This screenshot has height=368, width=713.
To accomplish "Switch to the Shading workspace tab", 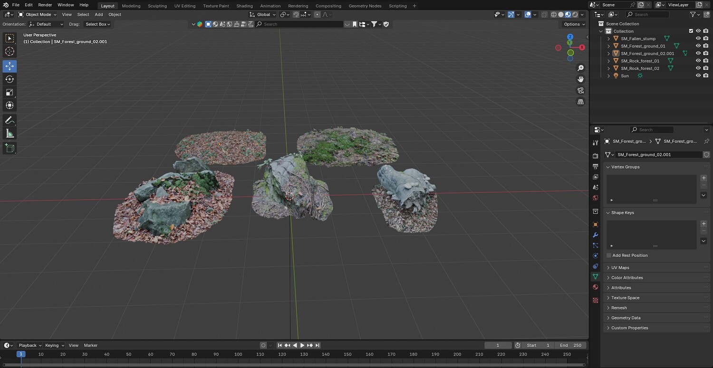I will click(x=244, y=6).
